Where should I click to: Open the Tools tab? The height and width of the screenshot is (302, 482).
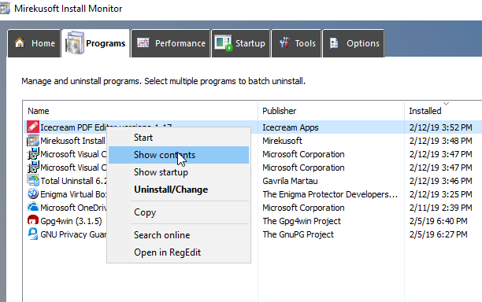297,43
